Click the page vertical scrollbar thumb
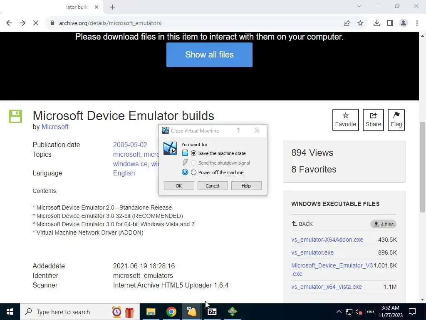The image size is (426, 320). [x=422, y=167]
